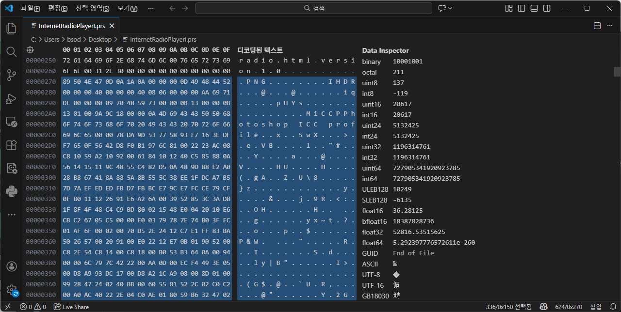Close the InternetRadioPlayerI.prs tab
This screenshot has width=621, height=312.
pos(112,26)
